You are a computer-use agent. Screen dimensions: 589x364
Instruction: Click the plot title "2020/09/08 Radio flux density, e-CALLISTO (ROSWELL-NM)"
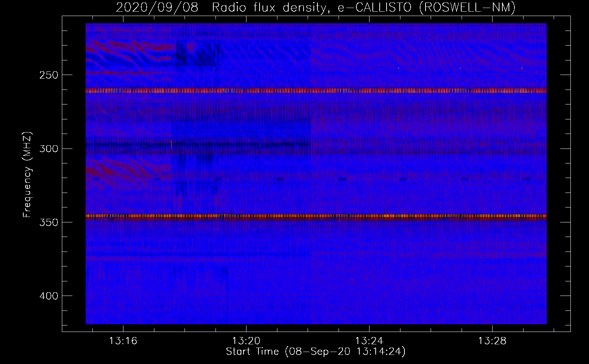316,7
